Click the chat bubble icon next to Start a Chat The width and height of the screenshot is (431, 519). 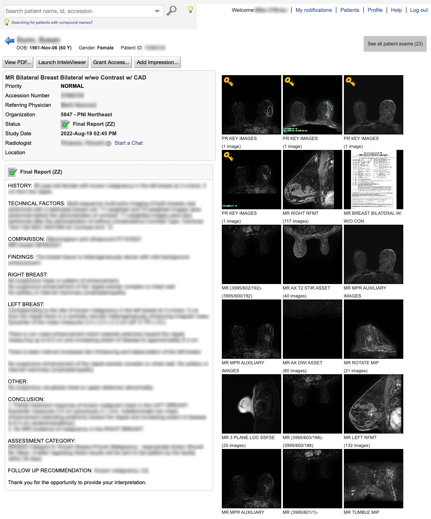[108, 143]
